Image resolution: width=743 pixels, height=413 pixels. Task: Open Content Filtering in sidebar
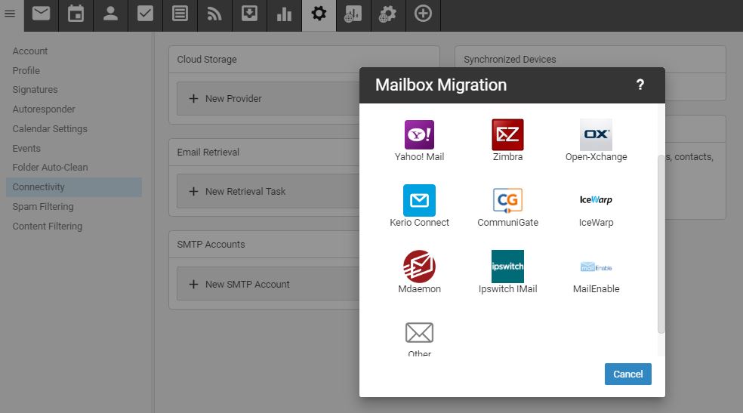pyautogui.click(x=48, y=227)
